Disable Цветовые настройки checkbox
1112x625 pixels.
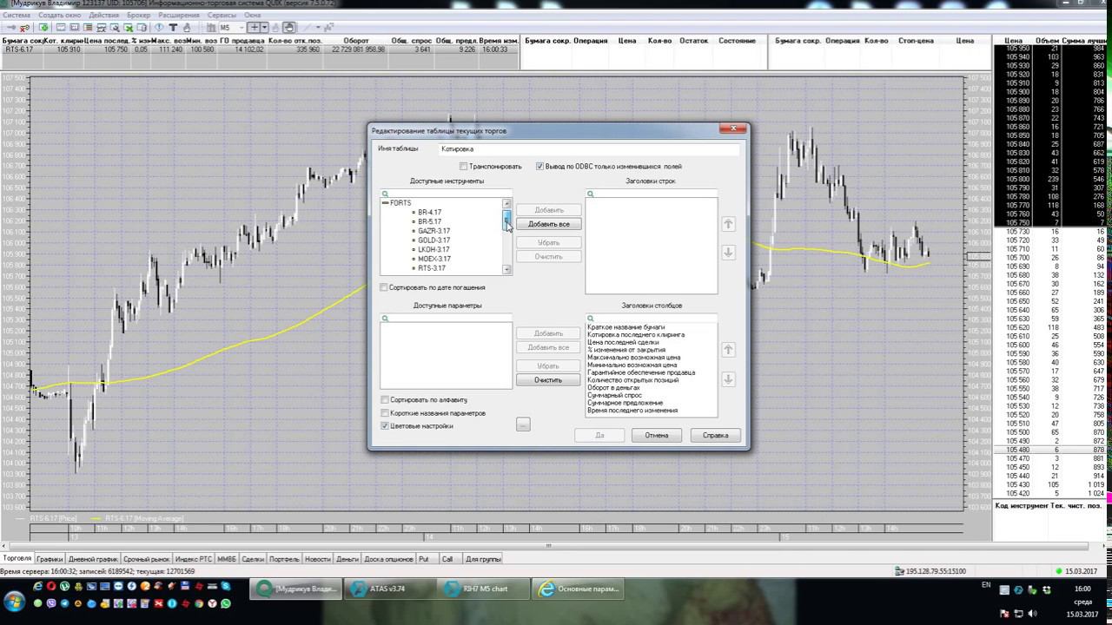[x=385, y=426]
